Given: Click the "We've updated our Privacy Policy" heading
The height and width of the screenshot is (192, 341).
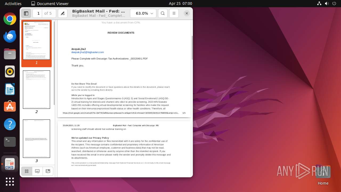Looking at the screenshot, I should coord(90,138).
